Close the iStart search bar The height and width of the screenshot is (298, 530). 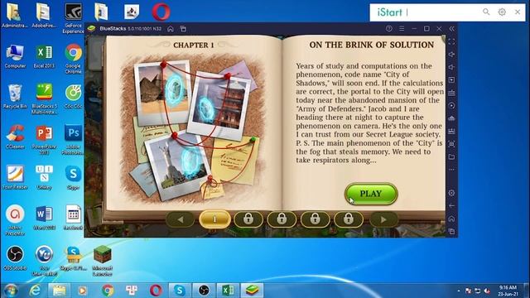(518, 12)
